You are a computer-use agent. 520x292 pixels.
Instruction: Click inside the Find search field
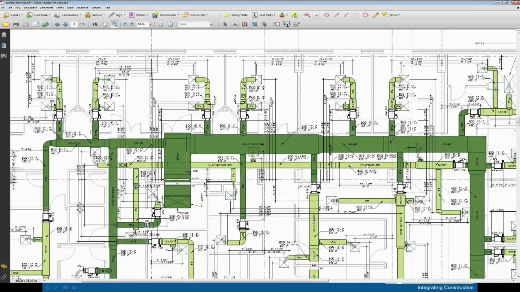[x=193, y=24]
